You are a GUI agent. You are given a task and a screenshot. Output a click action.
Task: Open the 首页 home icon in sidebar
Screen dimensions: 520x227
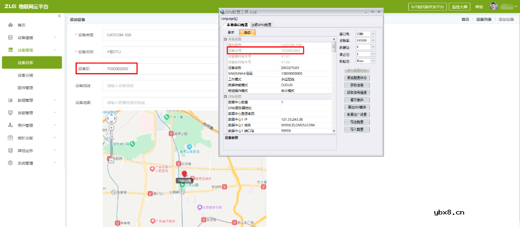[x=10, y=25]
